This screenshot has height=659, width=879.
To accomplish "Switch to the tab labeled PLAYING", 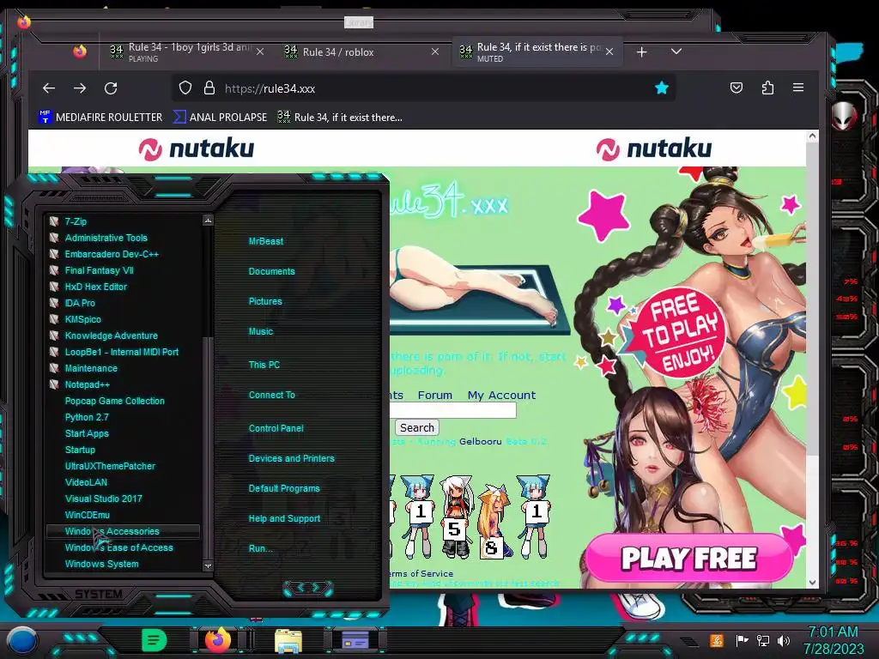I will tap(186, 51).
